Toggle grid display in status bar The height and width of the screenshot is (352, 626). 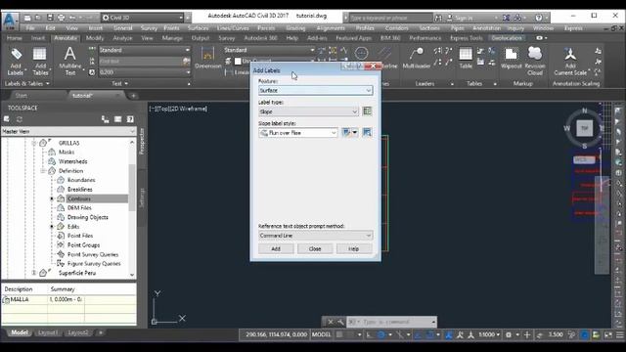339,334
